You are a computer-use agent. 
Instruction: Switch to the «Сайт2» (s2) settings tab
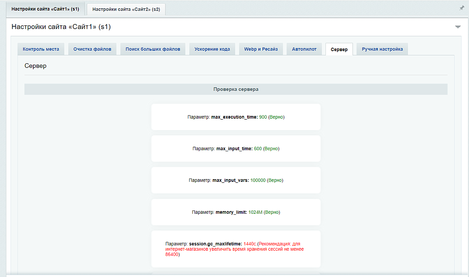(x=126, y=8)
